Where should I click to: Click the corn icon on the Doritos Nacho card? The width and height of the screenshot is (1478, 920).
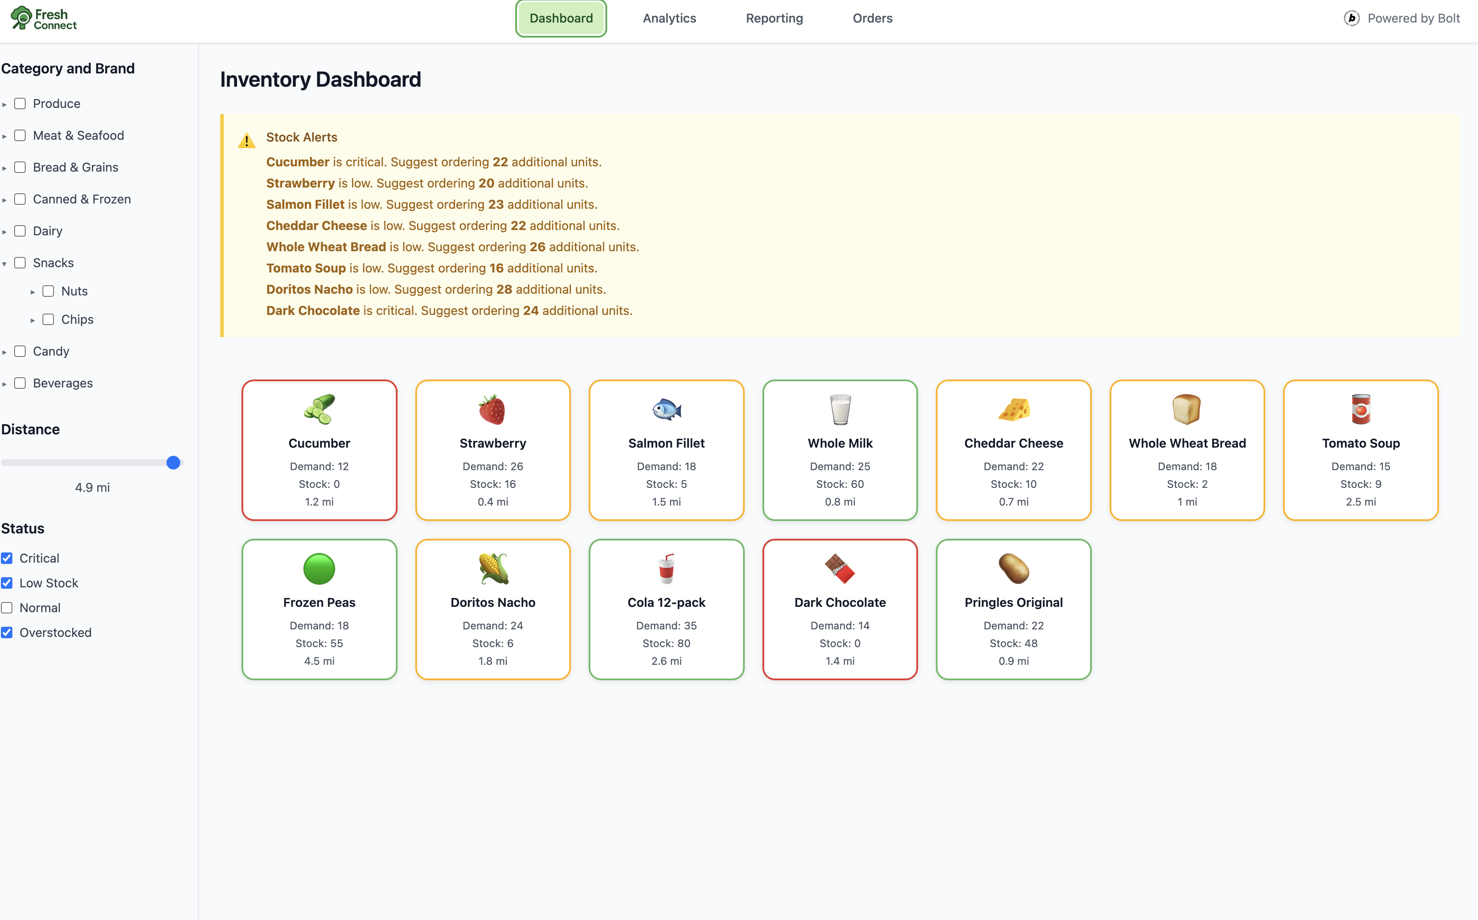492,569
